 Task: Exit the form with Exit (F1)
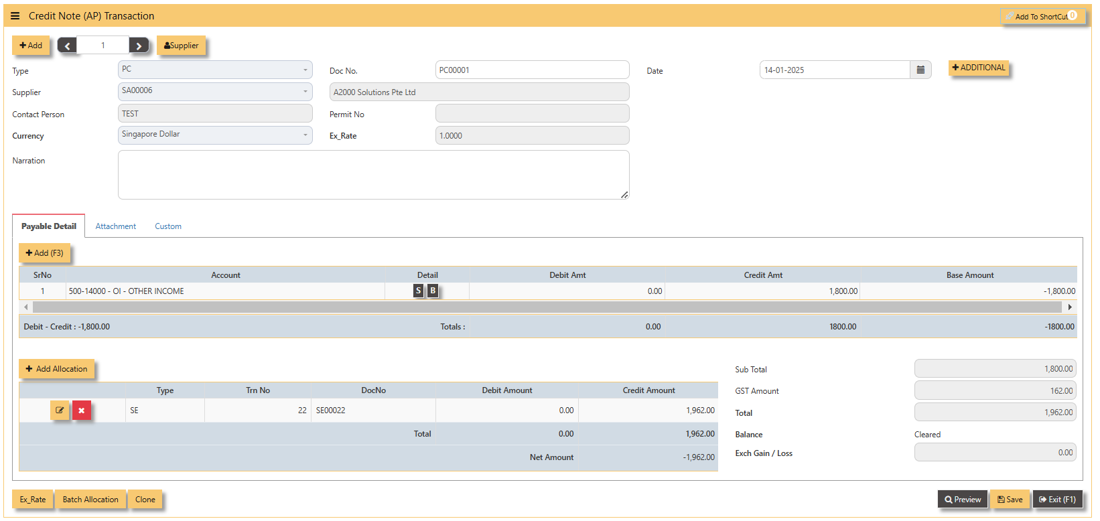tap(1057, 500)
